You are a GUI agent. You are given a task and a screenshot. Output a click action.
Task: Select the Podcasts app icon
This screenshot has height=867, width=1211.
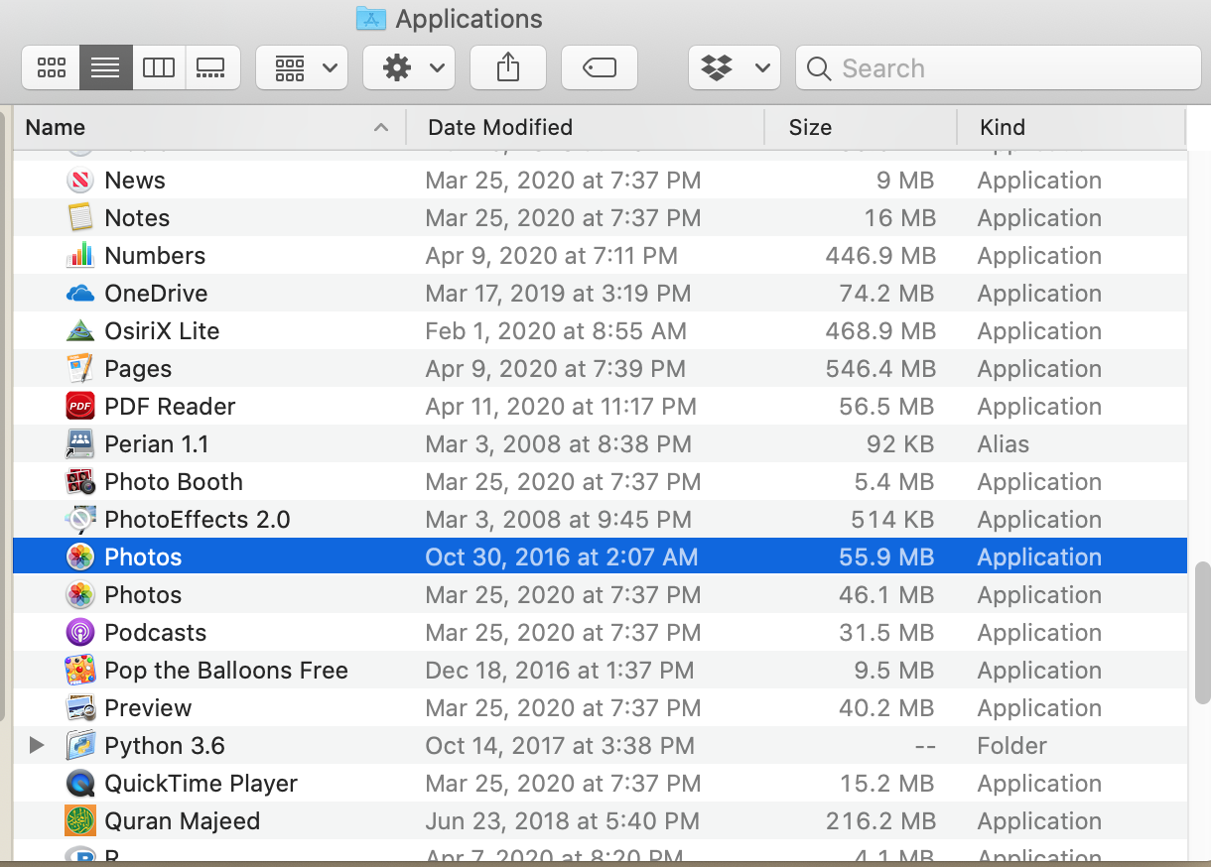[x=80, y=633]
